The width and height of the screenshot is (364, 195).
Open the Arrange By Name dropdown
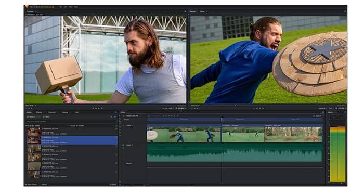tap(48, 126)
